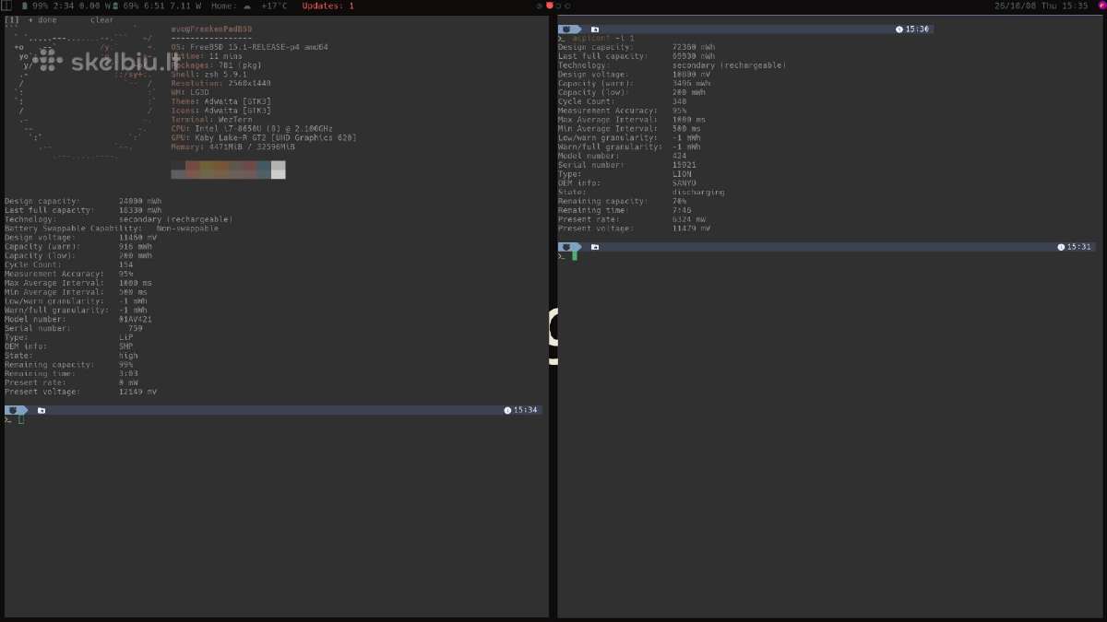Click the "+17°C" temperature reading

point(274,6)
